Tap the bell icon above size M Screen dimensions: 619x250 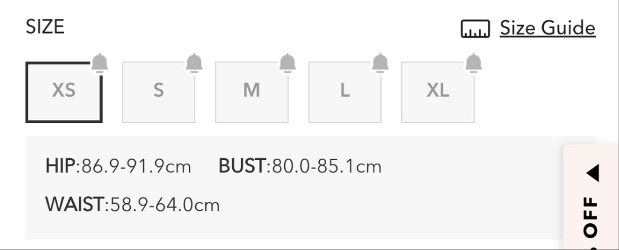[287, 62]
